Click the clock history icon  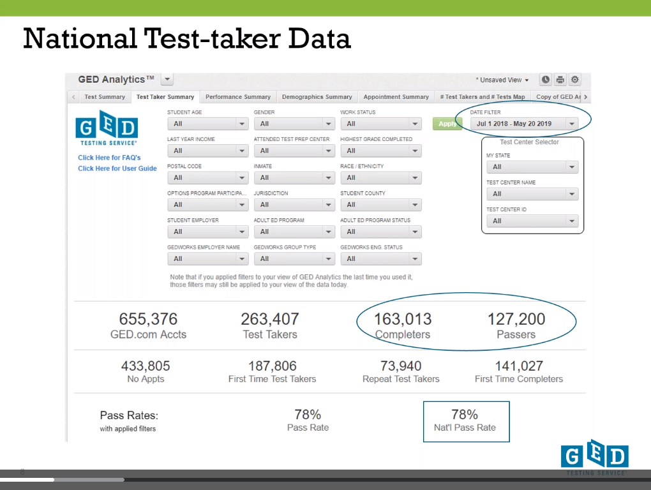coord(546,80)
